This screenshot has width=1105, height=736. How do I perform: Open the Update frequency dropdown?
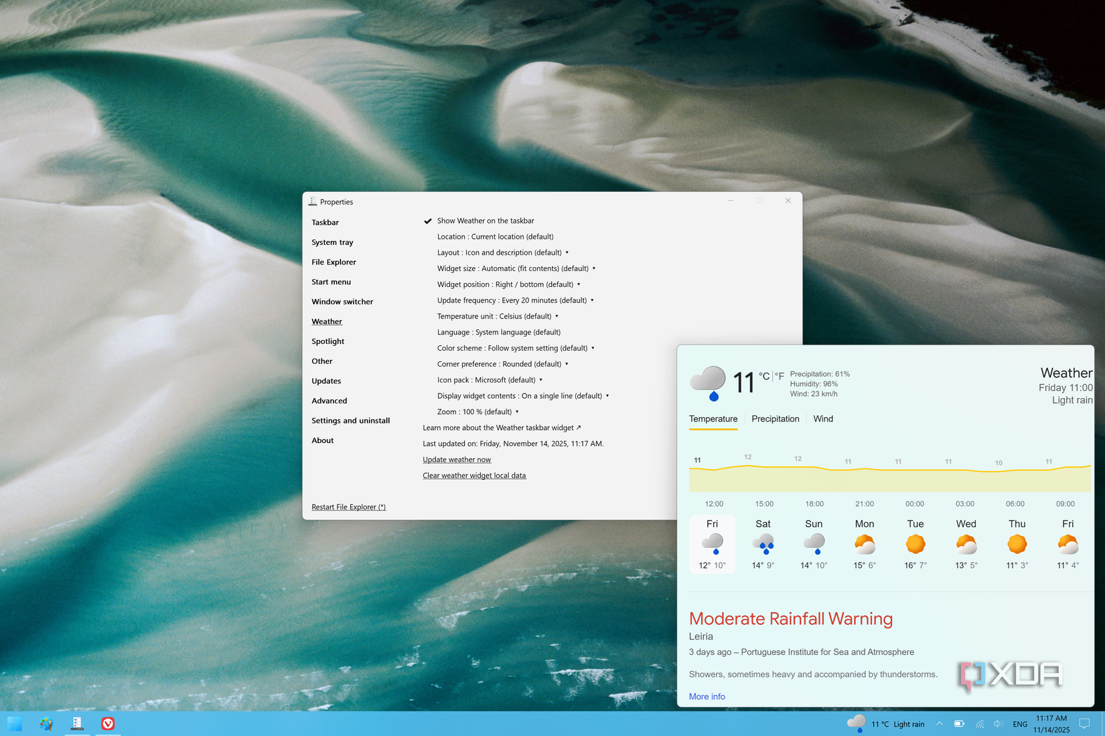[x=592, y=300]
